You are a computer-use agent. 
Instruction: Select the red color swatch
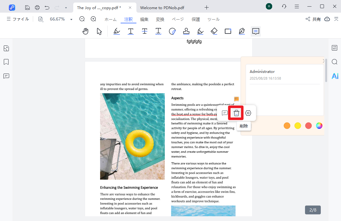[x=308, y=126]
